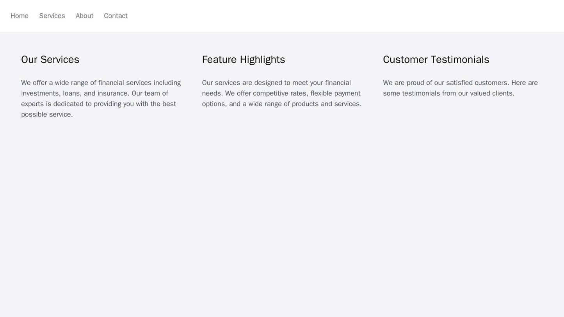Click the Contact link
Viewport: 564px width, 317px height.
tap(116, 16)
